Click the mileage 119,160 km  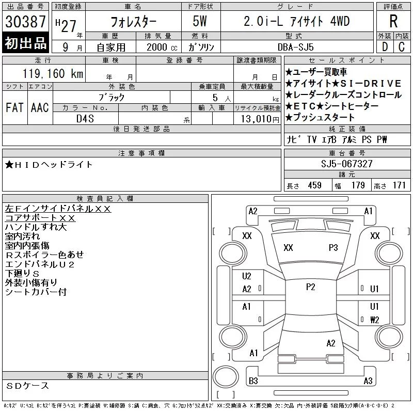click(x=53, y=73)
